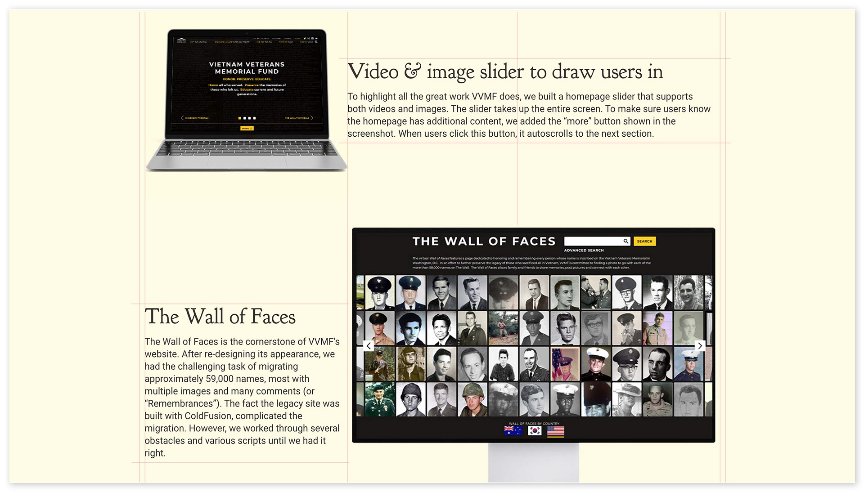Click the left slider arrow beside In Memory Program
The image size is (864, 492).
tap(182, 118)
